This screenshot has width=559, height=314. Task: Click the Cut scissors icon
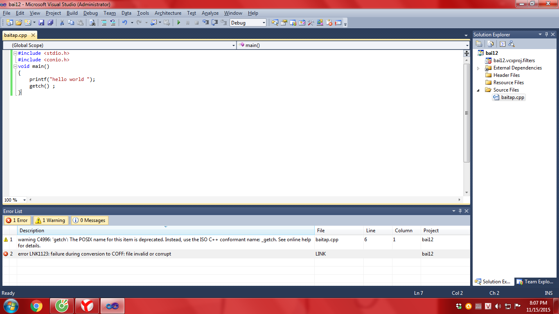click(62, 23)
